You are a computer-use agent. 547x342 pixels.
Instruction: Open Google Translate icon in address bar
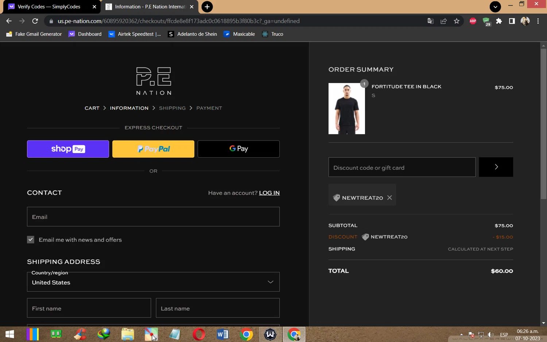[x=430, y=21]
